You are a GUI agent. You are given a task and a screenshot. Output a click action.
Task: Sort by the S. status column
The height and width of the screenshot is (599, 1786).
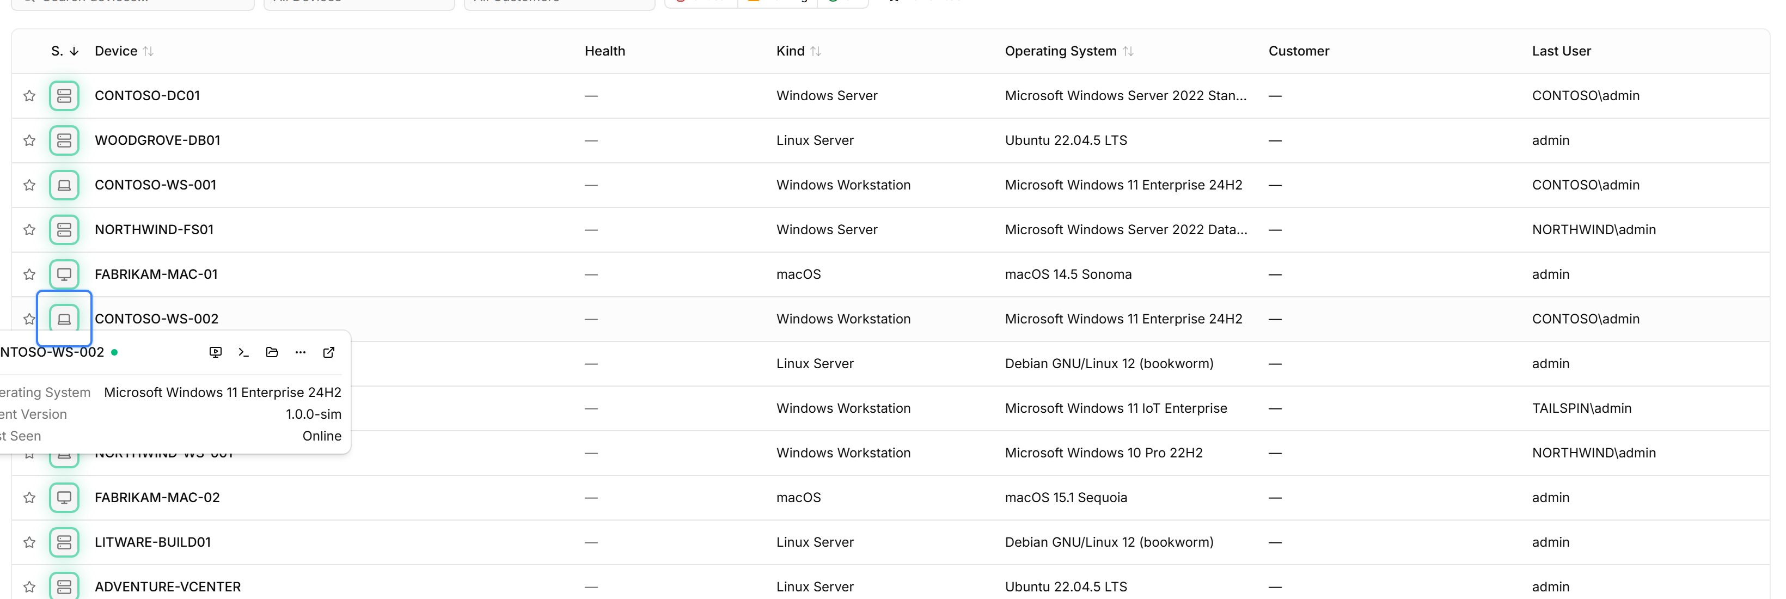click(64, 51)
